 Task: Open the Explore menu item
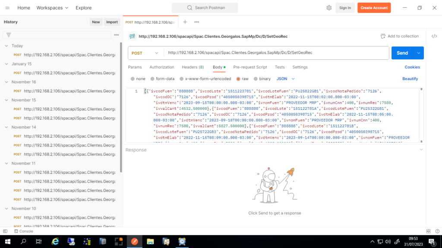(83, 8)
